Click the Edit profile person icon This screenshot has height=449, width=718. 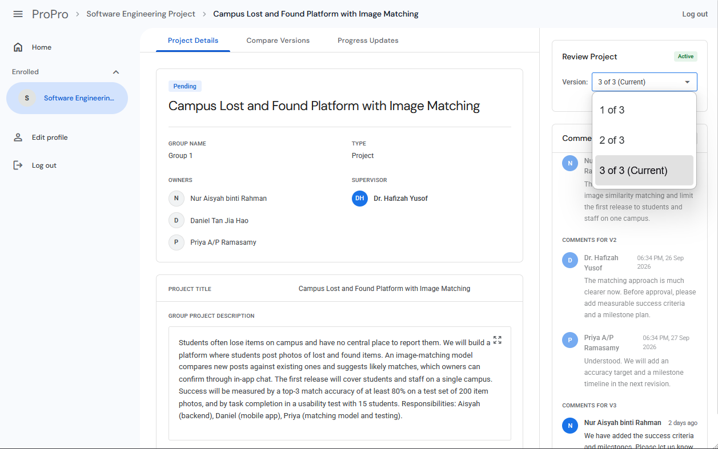pyautogui.click(x=18, y=137)
